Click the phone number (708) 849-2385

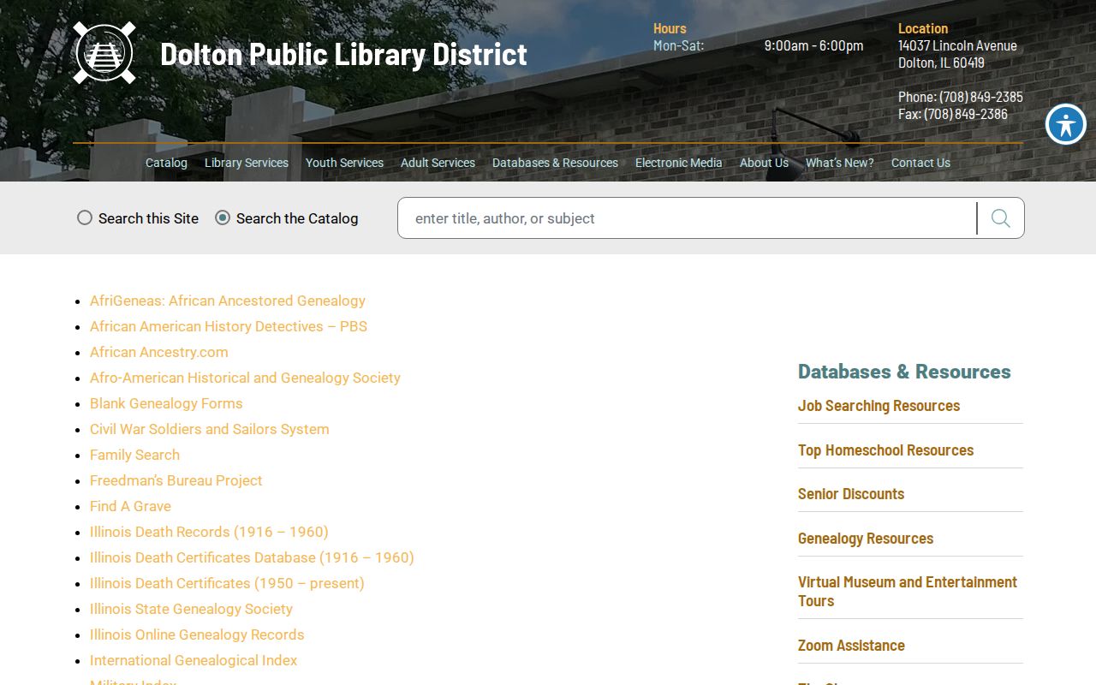click(981, 97)
